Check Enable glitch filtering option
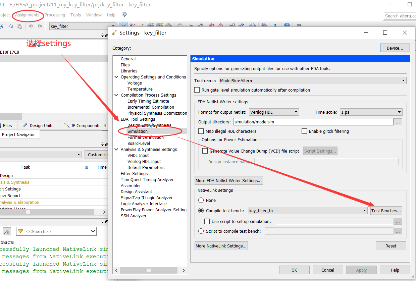Image resolution: width=416 pixels, height=281 pixels. pos(304,131)
